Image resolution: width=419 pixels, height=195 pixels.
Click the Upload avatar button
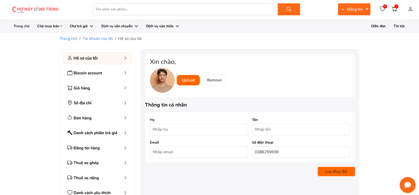tap(188, 80)
